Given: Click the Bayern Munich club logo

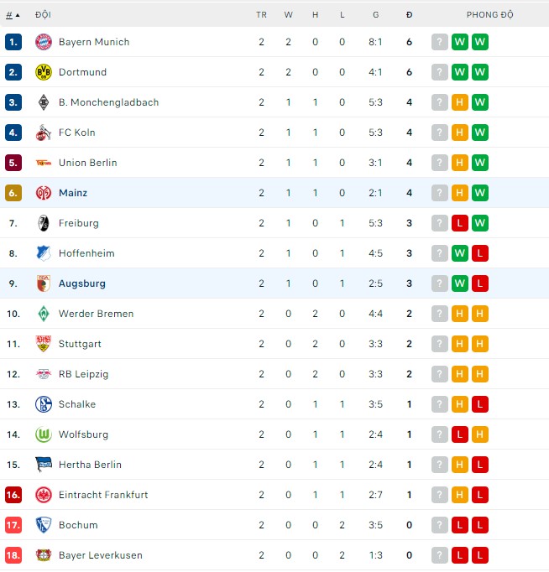Looking at the screenshot, I should pyautogui.click(x=44, y=42).
